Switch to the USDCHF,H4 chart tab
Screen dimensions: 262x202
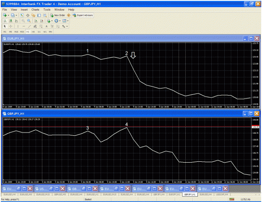coord(222,194)
